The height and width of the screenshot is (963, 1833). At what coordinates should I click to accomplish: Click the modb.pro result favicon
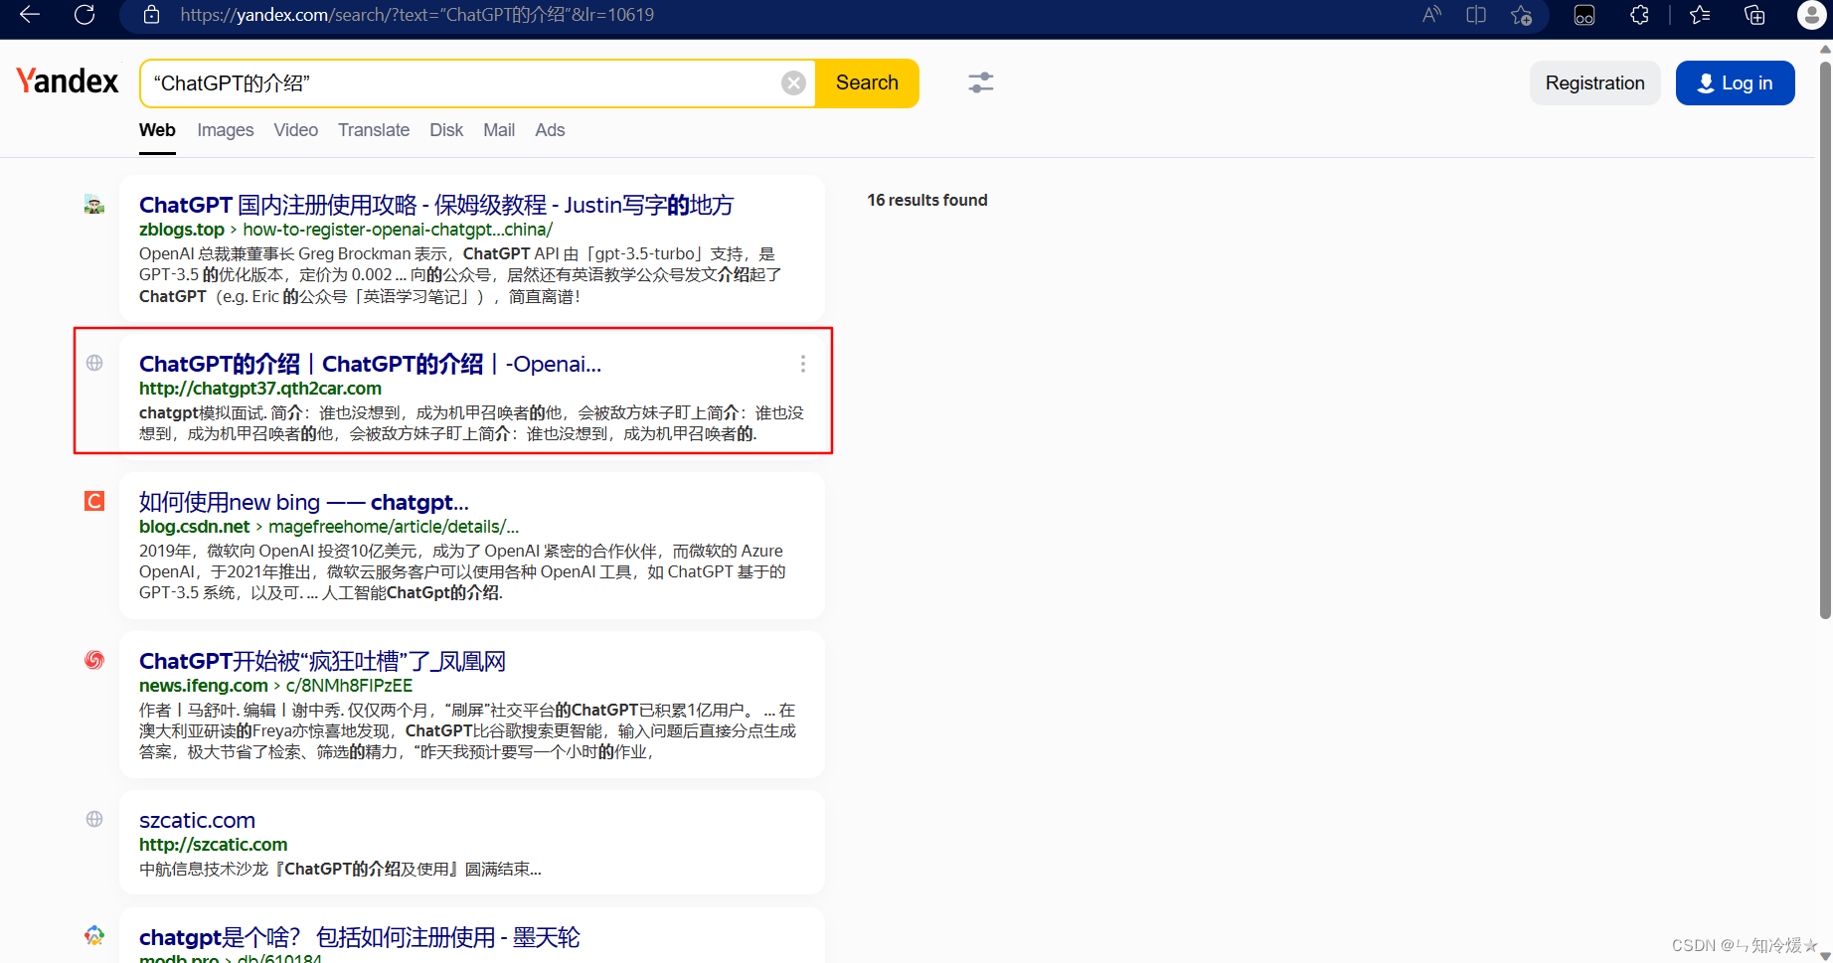click(94, 935)
